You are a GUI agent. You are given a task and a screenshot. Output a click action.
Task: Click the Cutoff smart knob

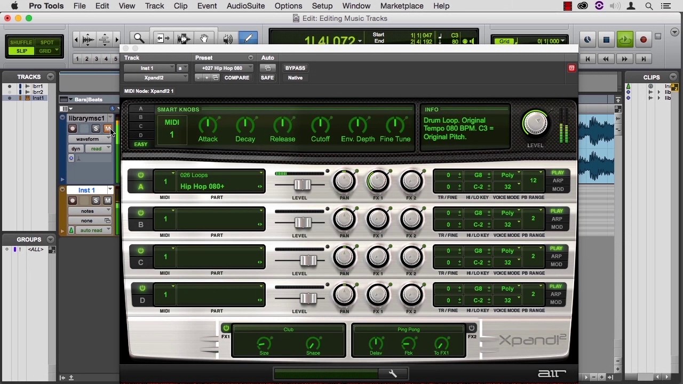pyautogui.click(x=320, y=125)
